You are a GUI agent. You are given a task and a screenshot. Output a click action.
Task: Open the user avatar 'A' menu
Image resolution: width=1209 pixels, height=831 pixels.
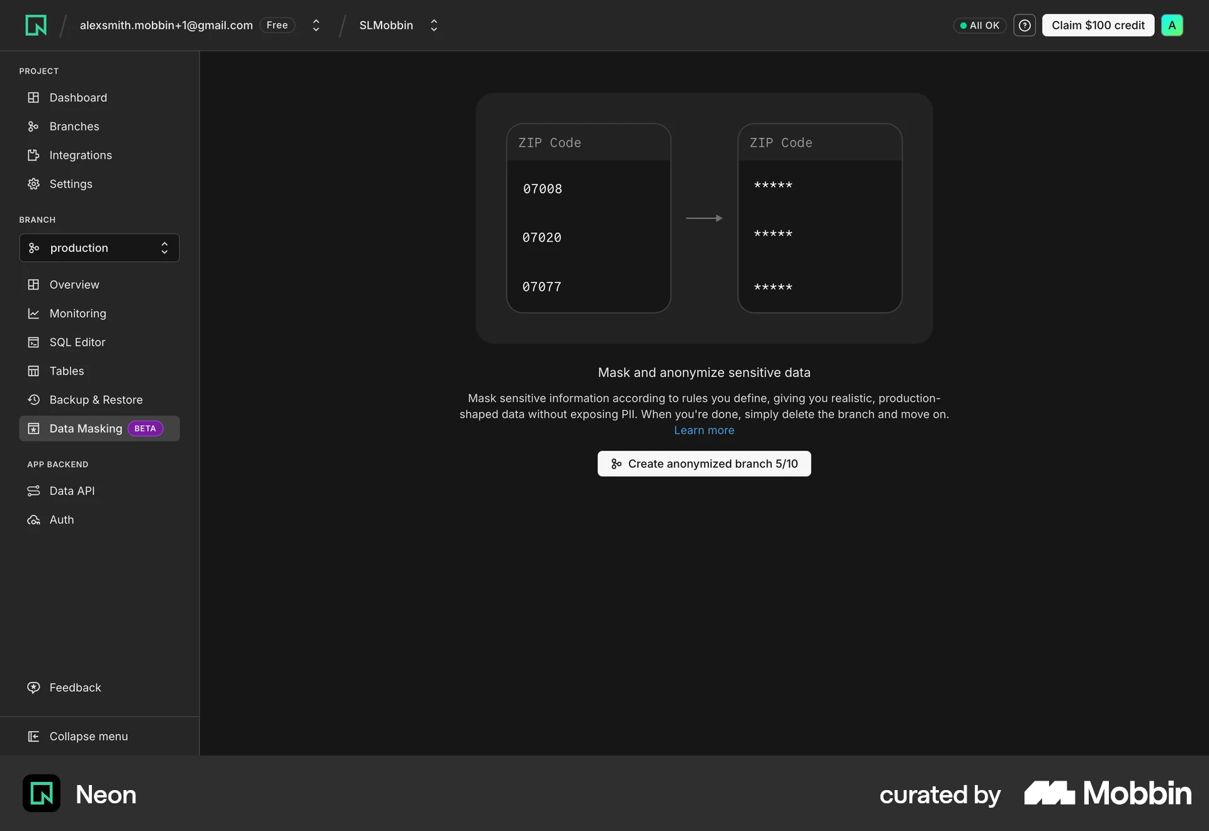[x=1172, y=25]
